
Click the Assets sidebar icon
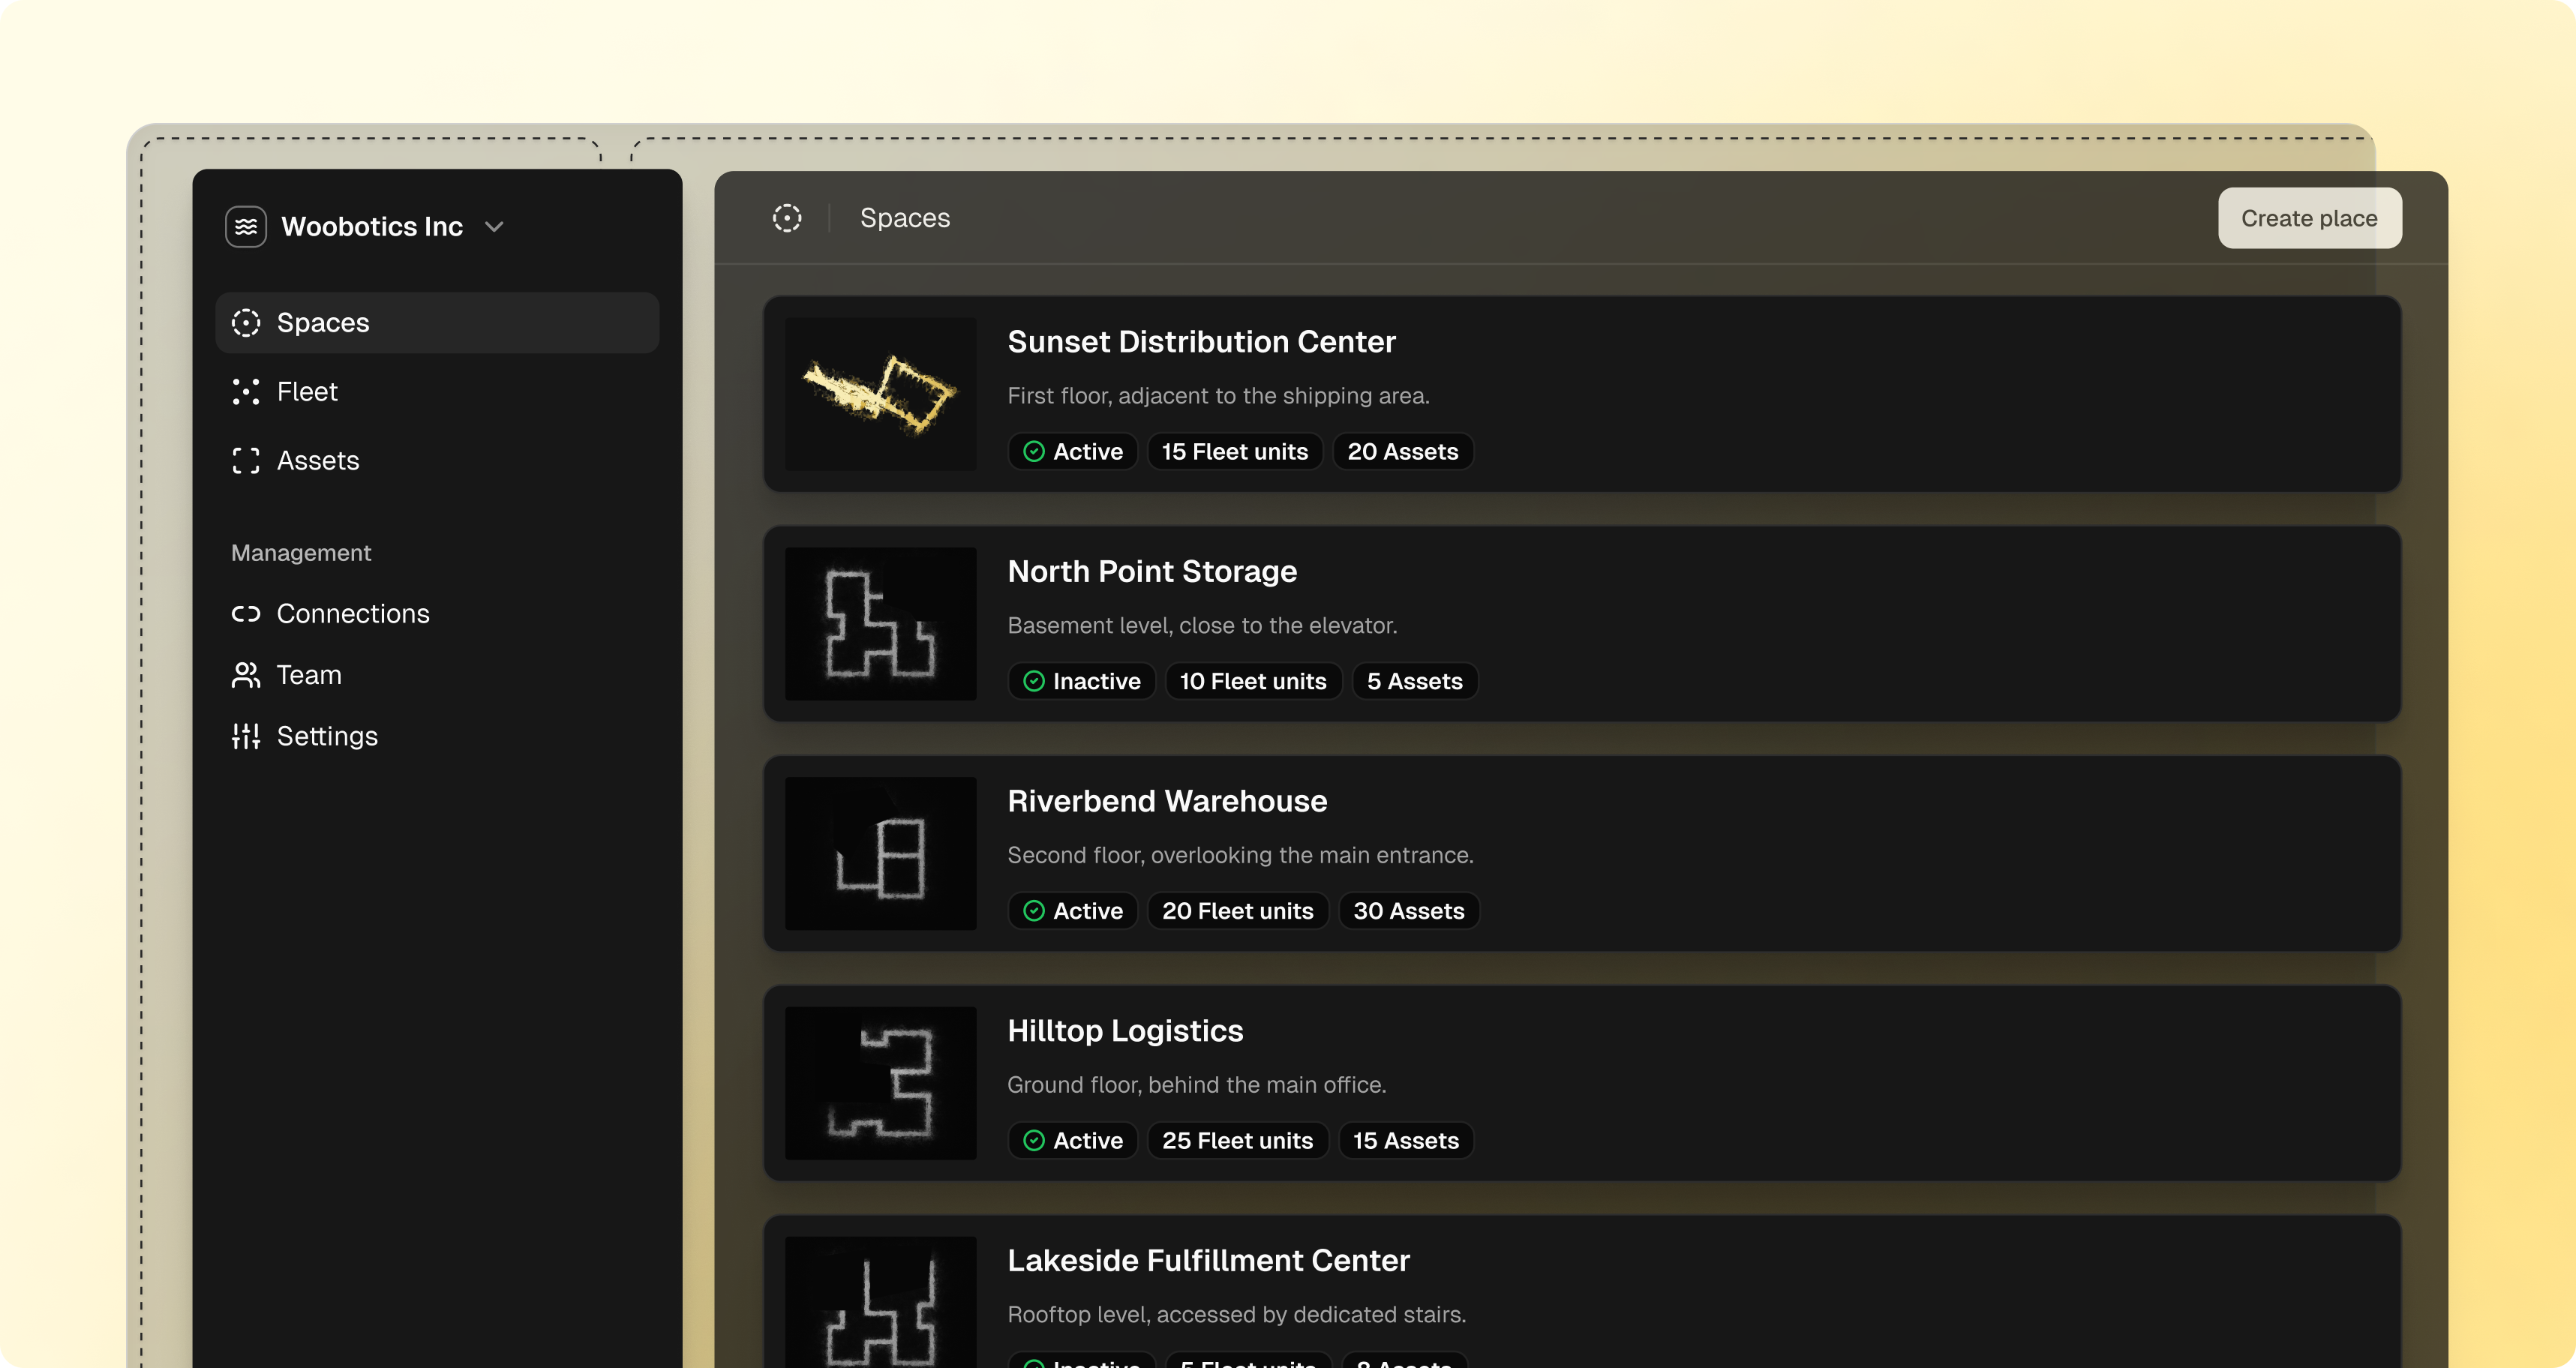tap(246, 460)
